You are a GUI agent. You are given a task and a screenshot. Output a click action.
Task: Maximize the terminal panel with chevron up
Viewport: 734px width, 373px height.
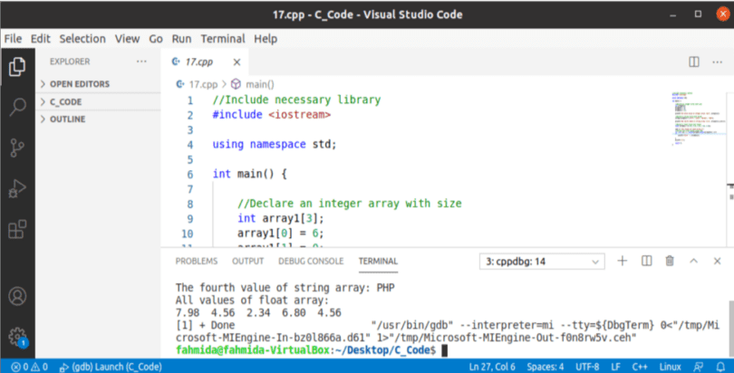click(693, 261)
